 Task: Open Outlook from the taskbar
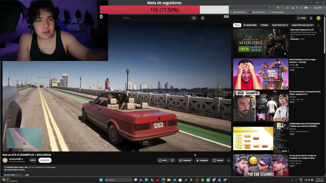(x=174, y=180)
